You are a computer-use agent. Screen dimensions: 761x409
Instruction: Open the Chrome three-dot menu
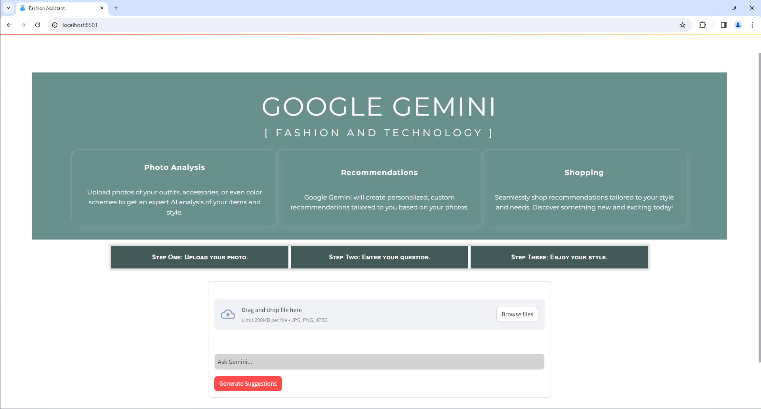752,25
